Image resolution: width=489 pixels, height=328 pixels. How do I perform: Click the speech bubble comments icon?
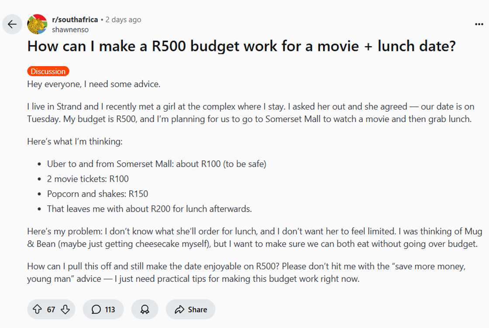pyautogui.click(x=96, y=309)
